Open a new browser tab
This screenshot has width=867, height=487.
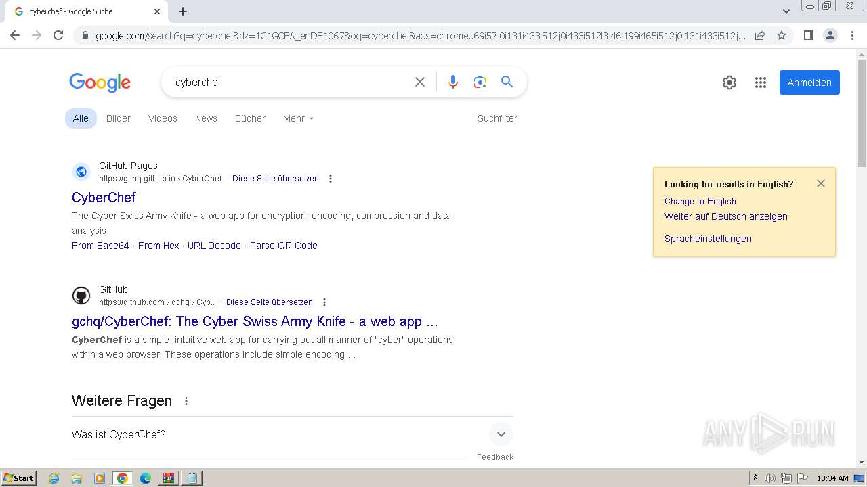point(183,11)
